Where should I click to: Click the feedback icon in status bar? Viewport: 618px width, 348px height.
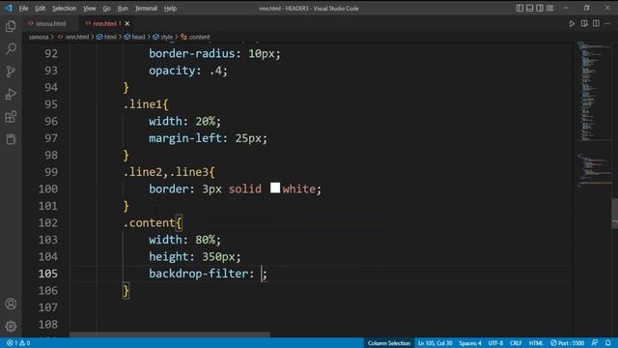[x=595, y=343]
